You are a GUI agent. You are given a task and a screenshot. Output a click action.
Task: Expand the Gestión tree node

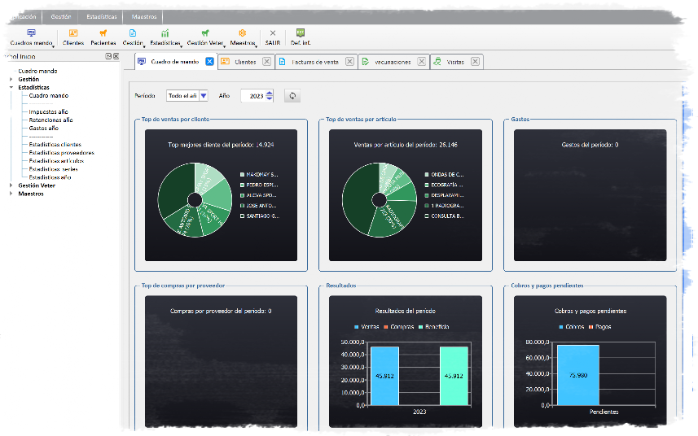[11, 80]
